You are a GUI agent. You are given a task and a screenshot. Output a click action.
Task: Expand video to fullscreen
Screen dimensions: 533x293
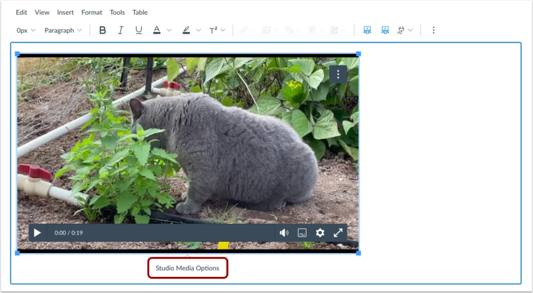(338, 233)
